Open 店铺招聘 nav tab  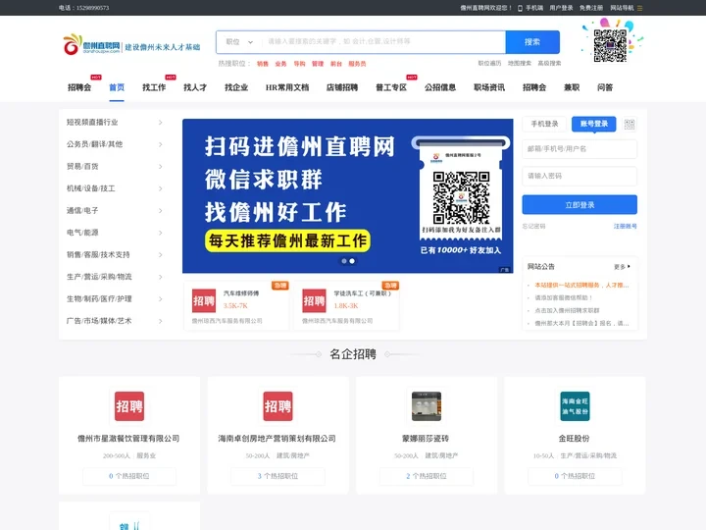click(342, 87)
